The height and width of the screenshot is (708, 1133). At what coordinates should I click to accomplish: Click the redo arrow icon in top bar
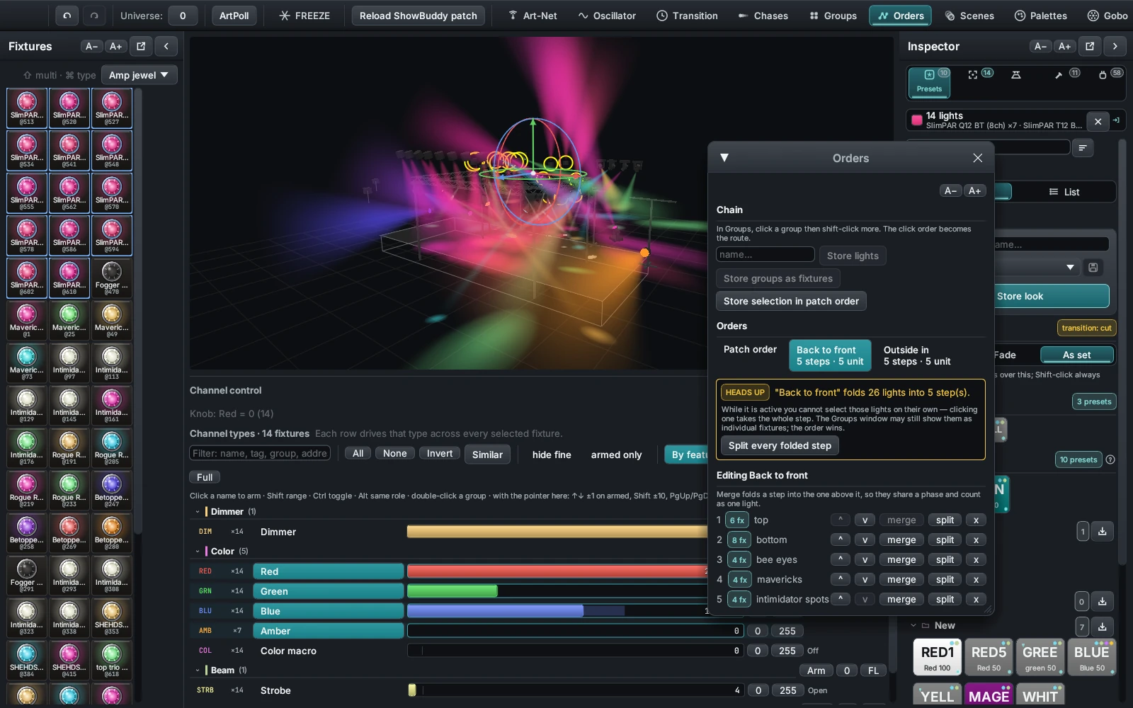[x=93, y=16]
